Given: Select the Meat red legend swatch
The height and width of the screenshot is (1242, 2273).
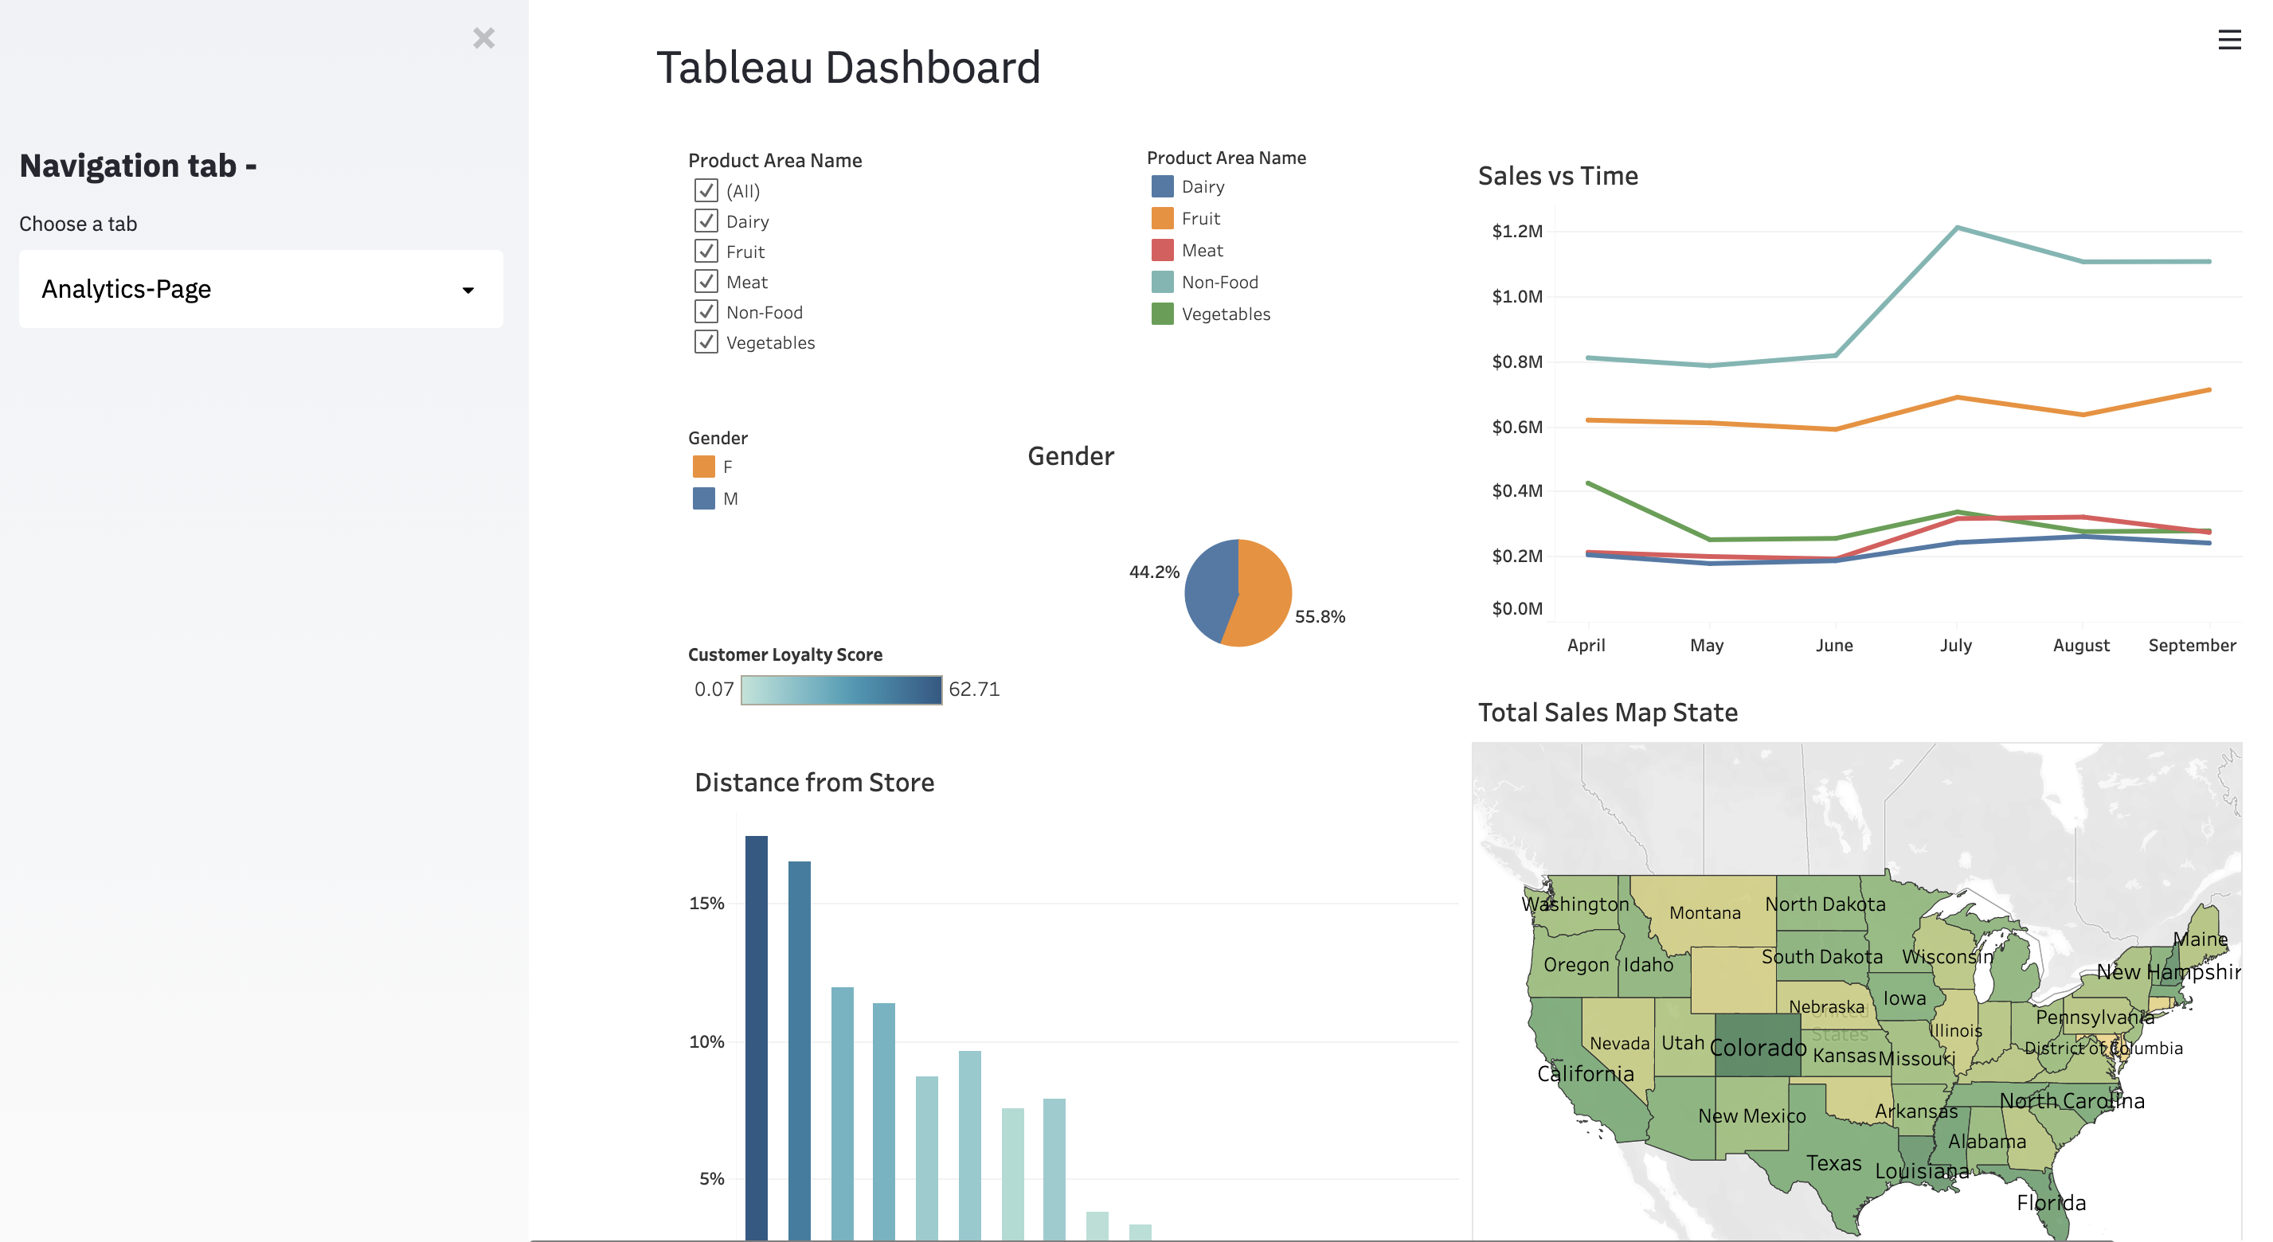Looking at the screenshot, I should point(1162,251).
